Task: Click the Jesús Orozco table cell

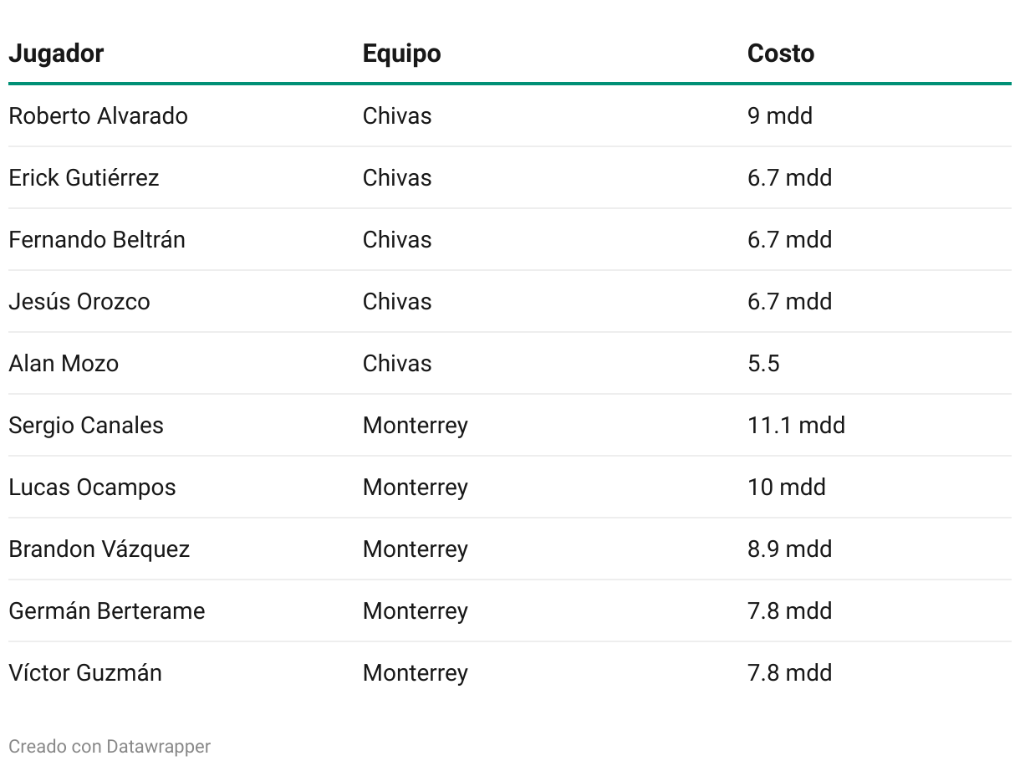Action: click(x=79, y=301)
